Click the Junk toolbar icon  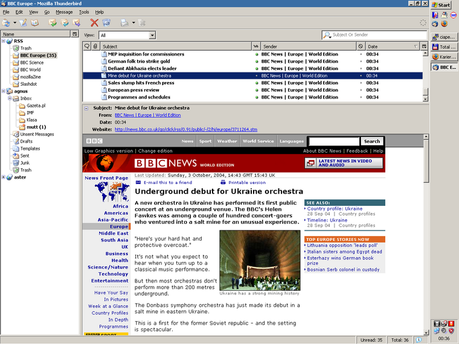pyautogui.click(x=106, y=22)
